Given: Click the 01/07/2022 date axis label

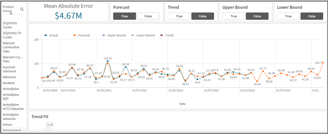Looking at the screenshot, I should pos(212,91).
